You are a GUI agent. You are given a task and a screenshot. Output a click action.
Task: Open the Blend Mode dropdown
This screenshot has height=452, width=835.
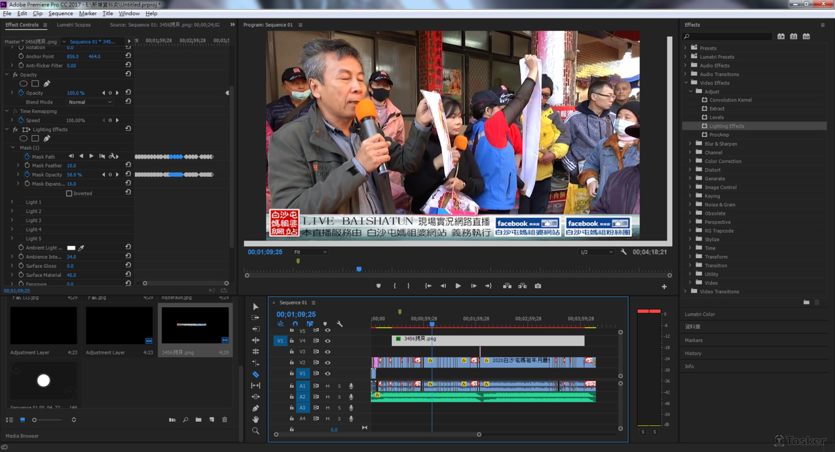tap(90, 102)
